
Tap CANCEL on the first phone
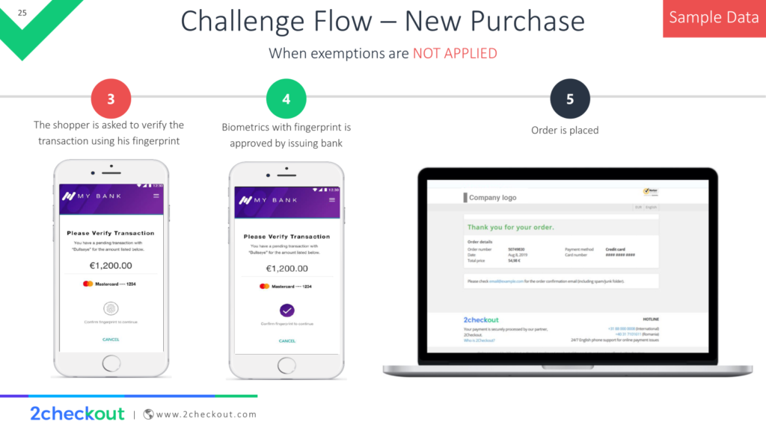(x=111, y=340)
